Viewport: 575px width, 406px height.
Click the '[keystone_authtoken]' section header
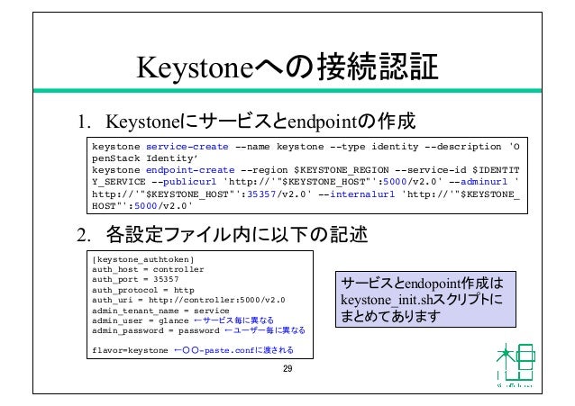click(143, 259)
